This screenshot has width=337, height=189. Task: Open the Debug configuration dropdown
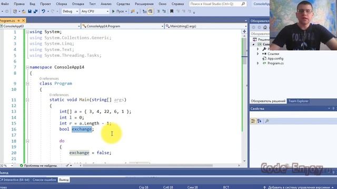70,11
